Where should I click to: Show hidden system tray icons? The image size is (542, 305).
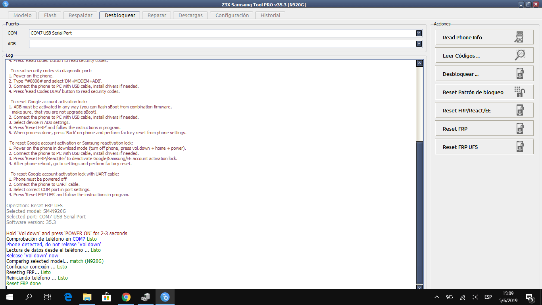point(437,297)
